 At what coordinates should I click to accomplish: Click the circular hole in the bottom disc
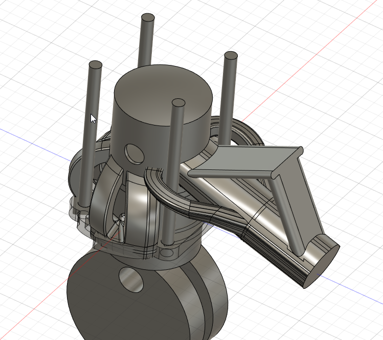[x=131, y=280]
